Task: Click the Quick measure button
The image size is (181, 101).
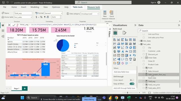Action: [112, 15]
